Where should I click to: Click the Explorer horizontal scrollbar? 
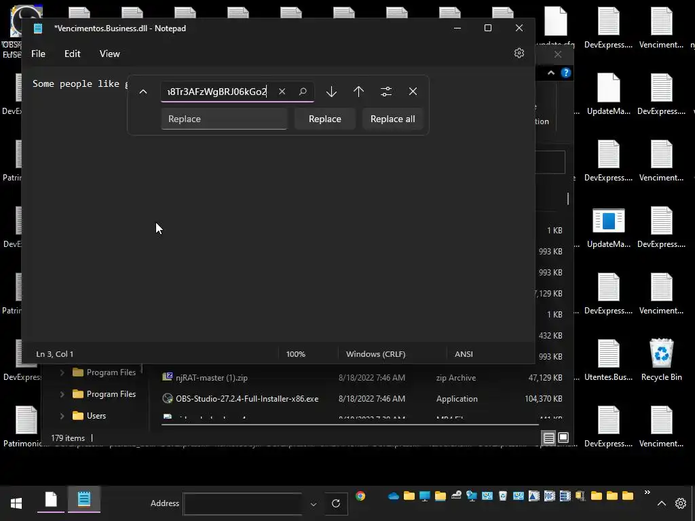tap(350, 425)
